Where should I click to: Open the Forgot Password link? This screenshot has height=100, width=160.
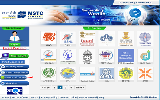(14, 48)
